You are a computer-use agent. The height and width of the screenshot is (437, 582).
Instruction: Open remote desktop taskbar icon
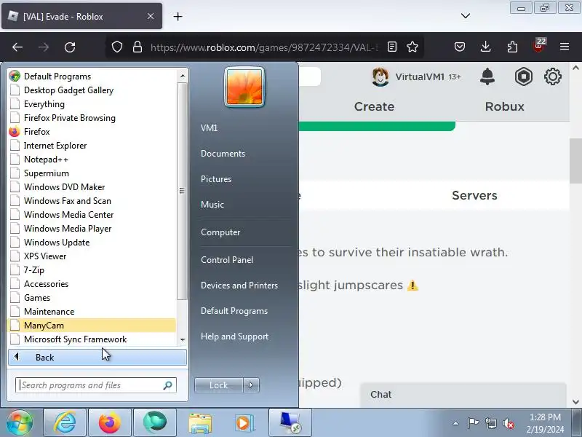point(290,422)
